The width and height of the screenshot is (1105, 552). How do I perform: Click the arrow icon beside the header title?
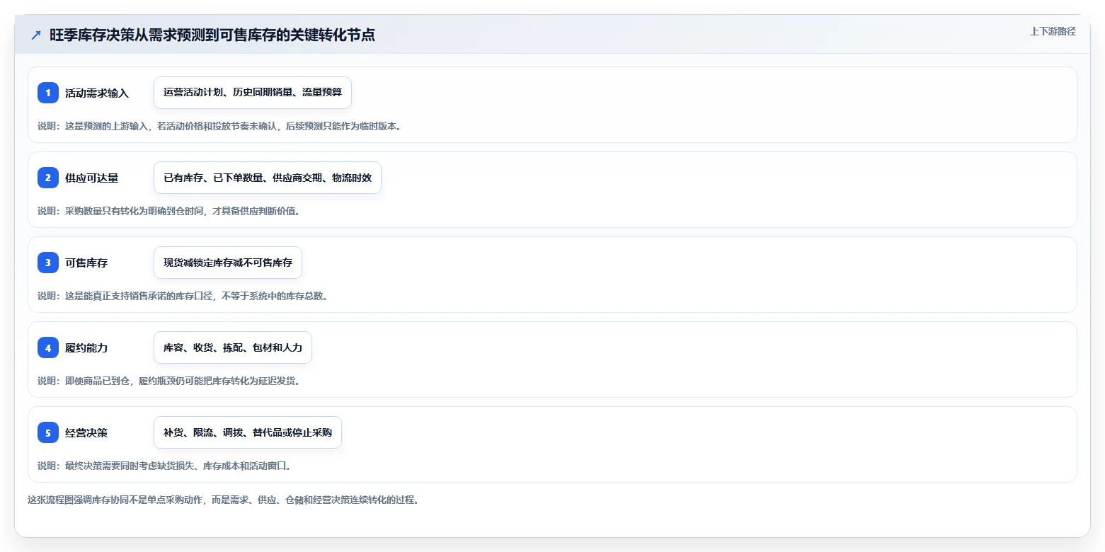coord(36,35)
